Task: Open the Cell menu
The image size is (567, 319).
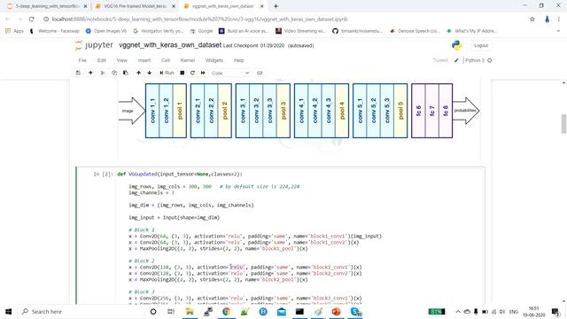Action: point(166,60)
